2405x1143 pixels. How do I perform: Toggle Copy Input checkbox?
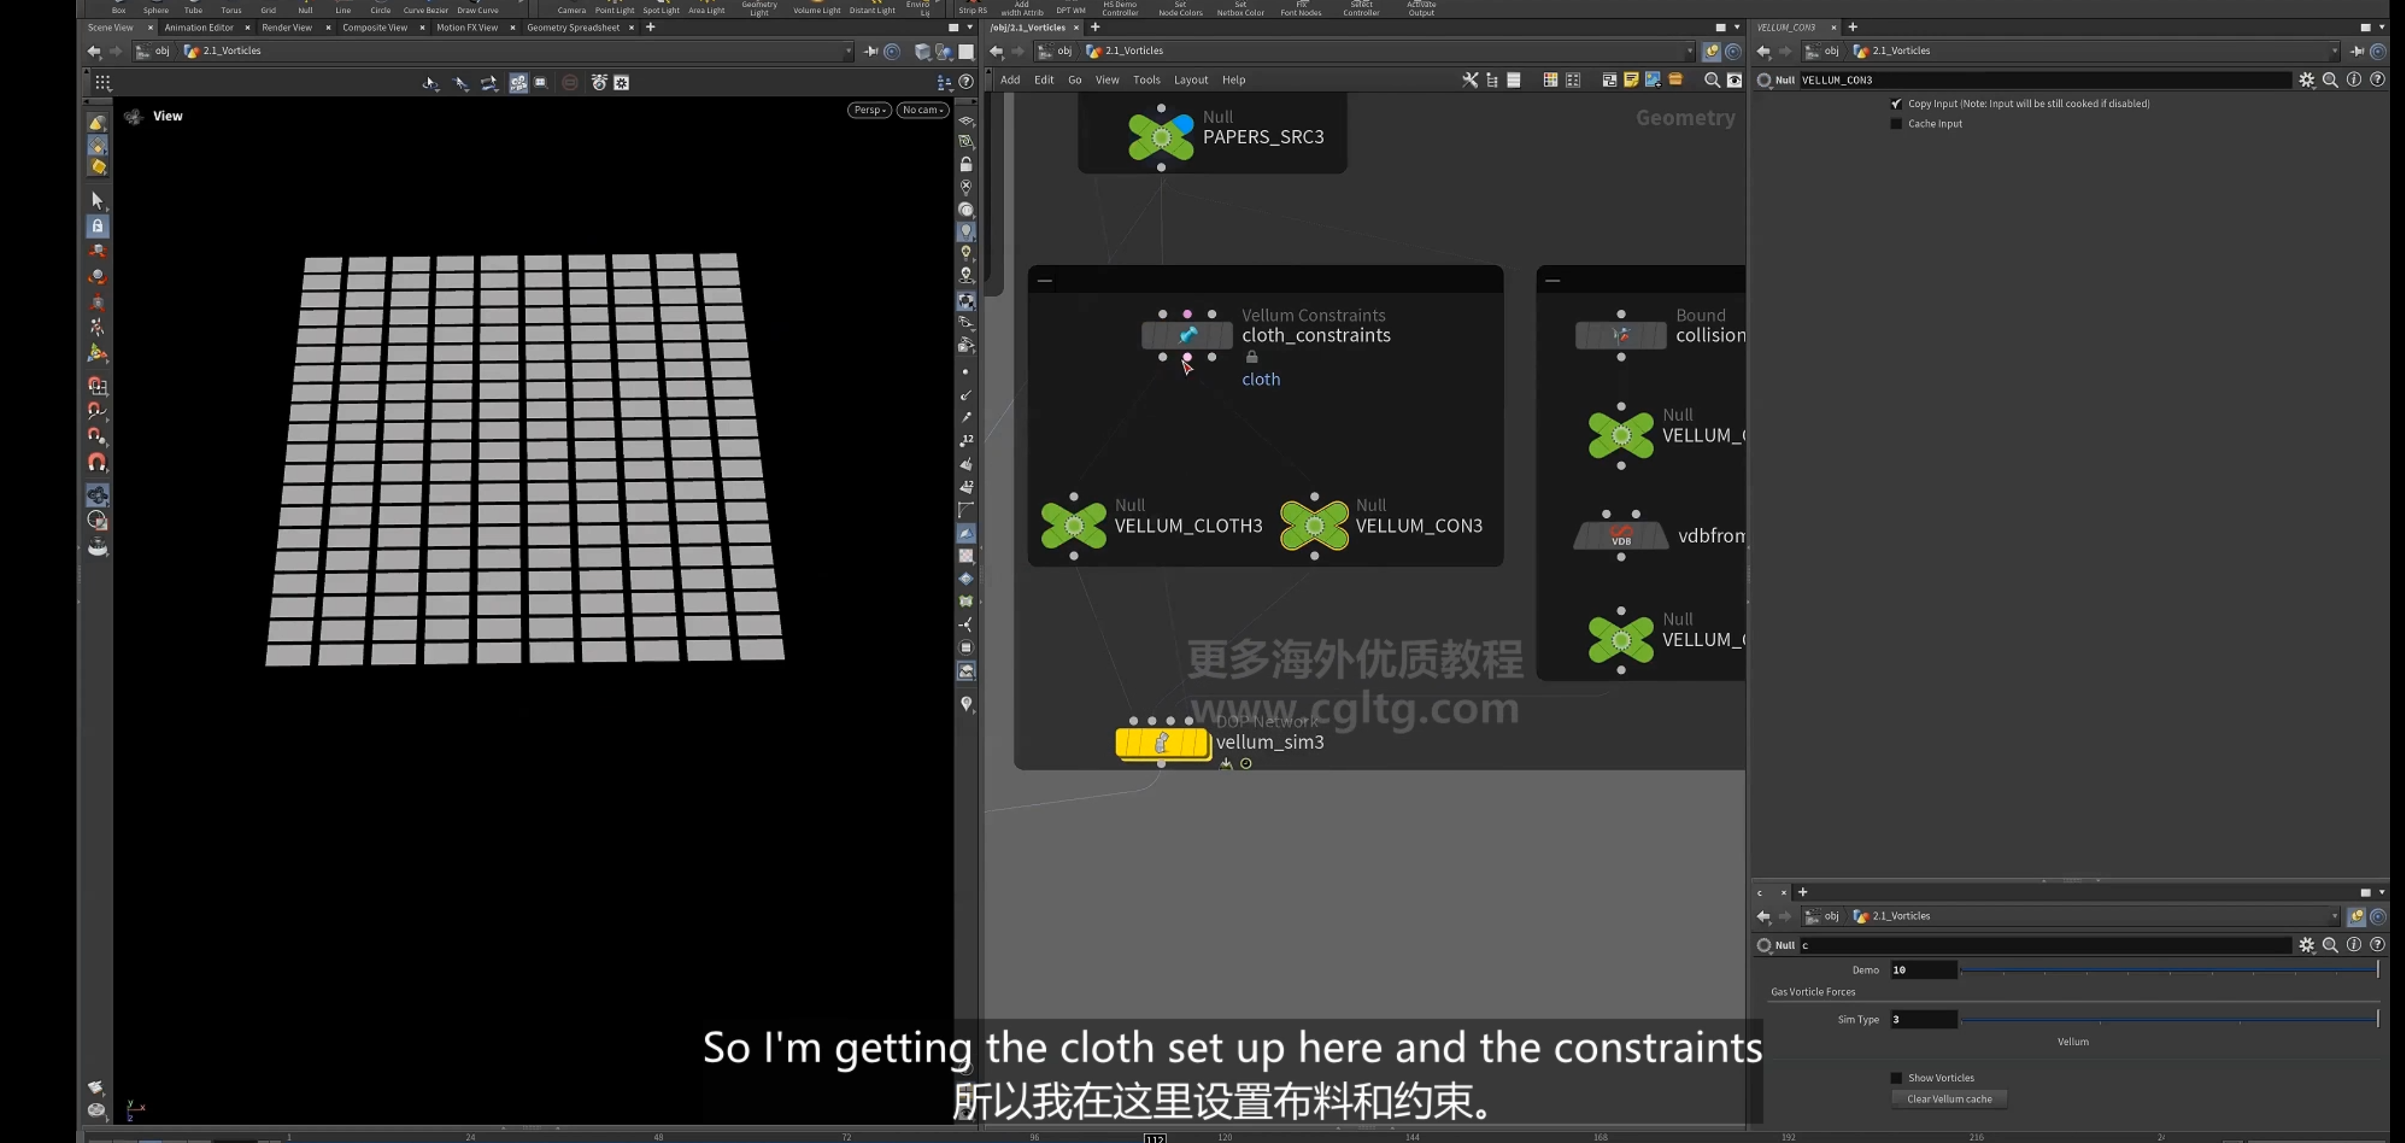coord(1896,103)
